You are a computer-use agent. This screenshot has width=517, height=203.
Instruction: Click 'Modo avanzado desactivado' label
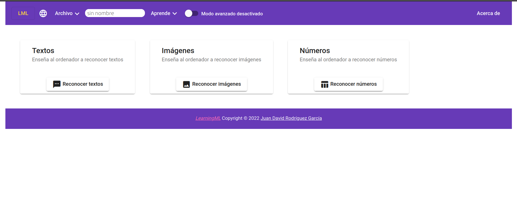(232, 14)
